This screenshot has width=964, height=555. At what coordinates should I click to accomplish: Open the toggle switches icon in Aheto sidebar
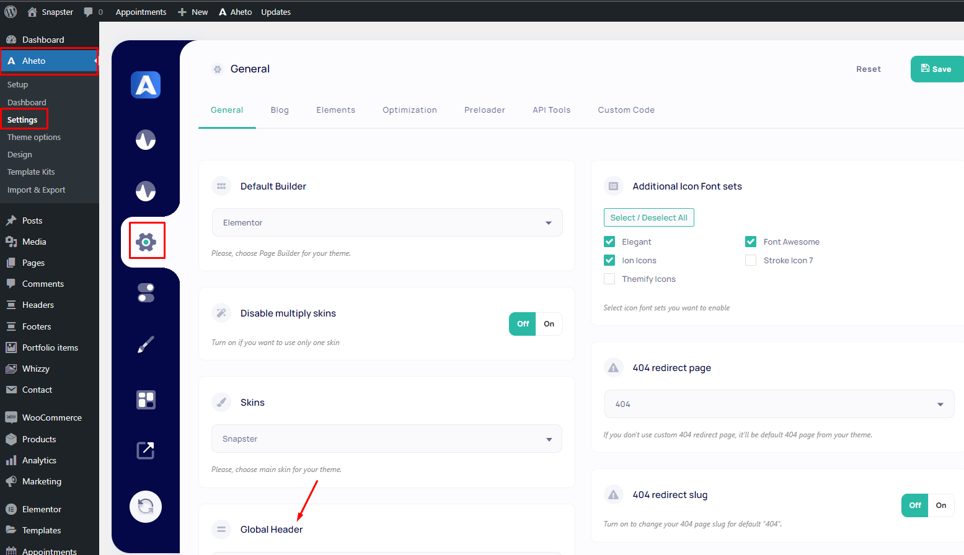146,292
